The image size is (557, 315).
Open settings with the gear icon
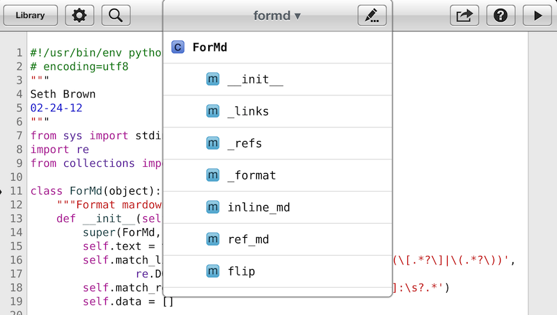click(79, 15)
